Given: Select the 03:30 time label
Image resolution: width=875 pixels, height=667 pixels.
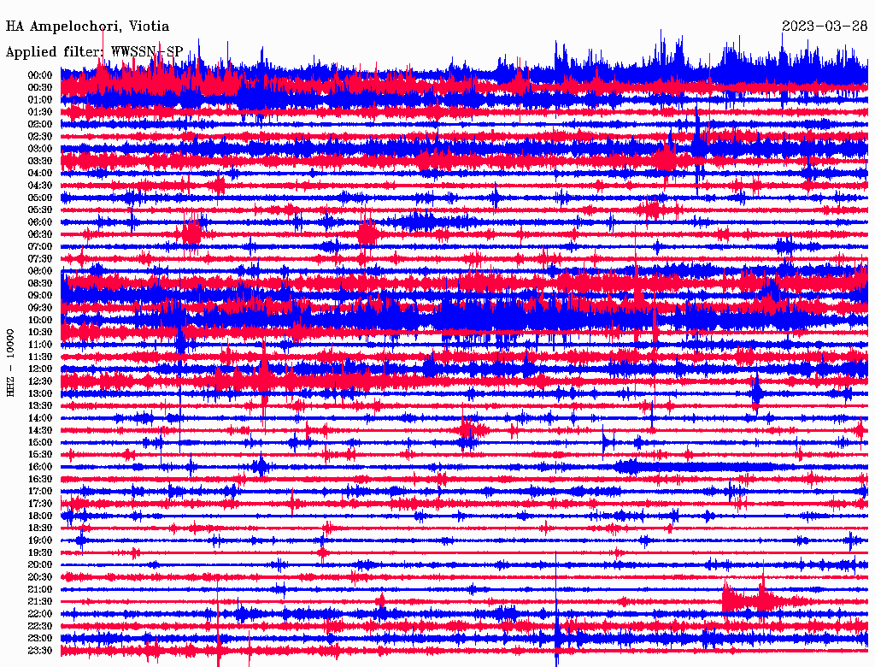Looking at the screenshot, I should (x=40, y=162).
